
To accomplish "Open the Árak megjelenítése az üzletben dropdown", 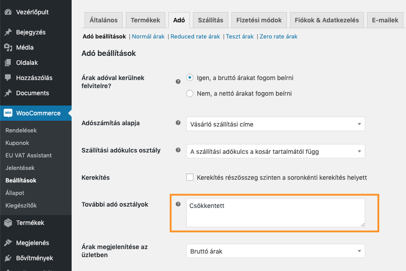I will 275,251.
